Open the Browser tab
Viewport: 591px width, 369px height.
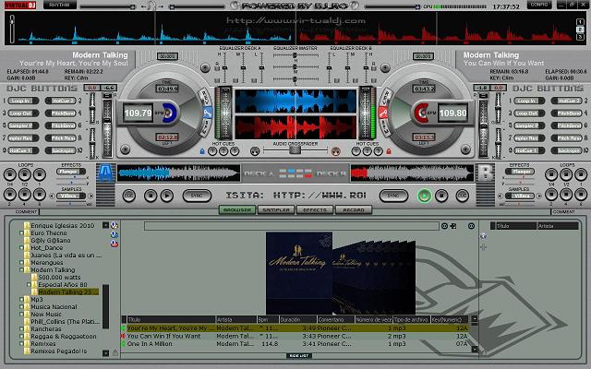tap(237, 210)
